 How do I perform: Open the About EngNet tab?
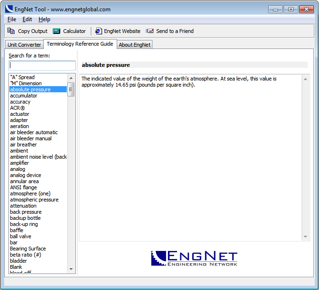pos(135,45)
